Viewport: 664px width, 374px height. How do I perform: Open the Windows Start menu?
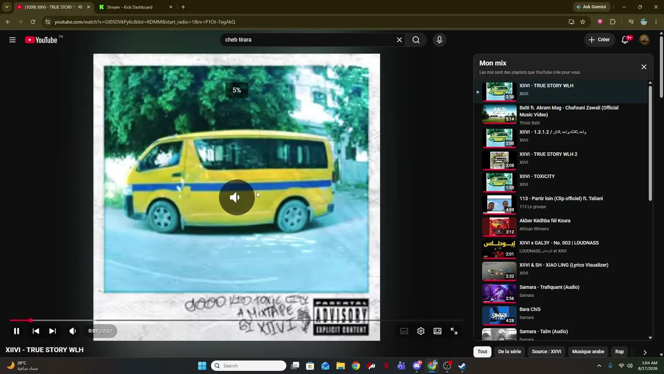(202, 366)
